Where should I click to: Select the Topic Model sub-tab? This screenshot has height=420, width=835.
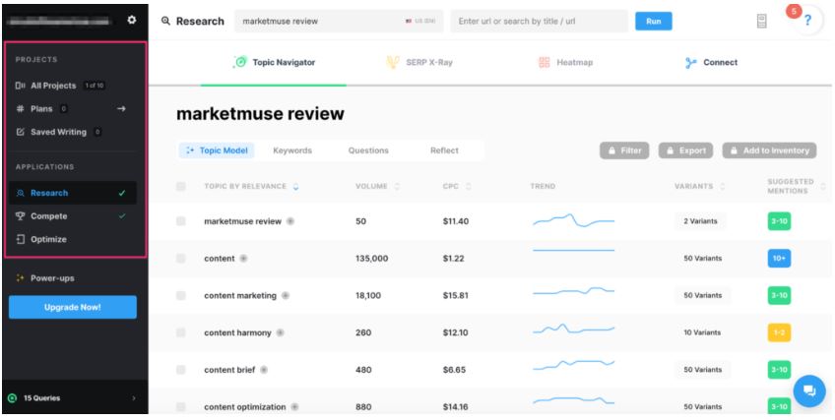click(217, 150)
